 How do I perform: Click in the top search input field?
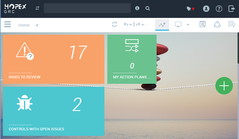point(87,8)
